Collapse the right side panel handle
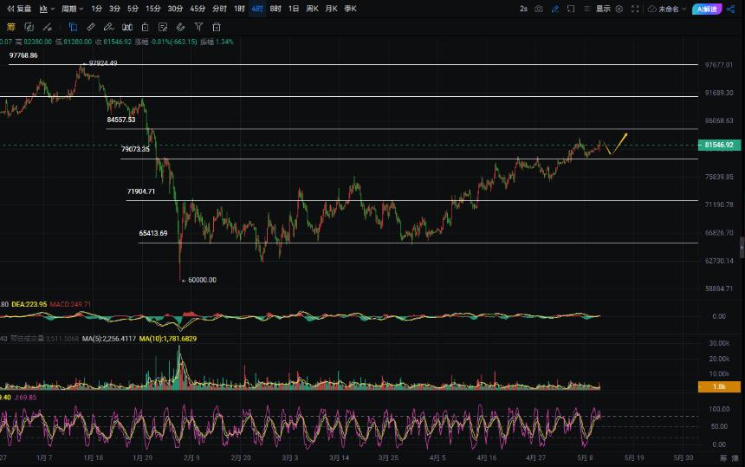 [742, 248]
